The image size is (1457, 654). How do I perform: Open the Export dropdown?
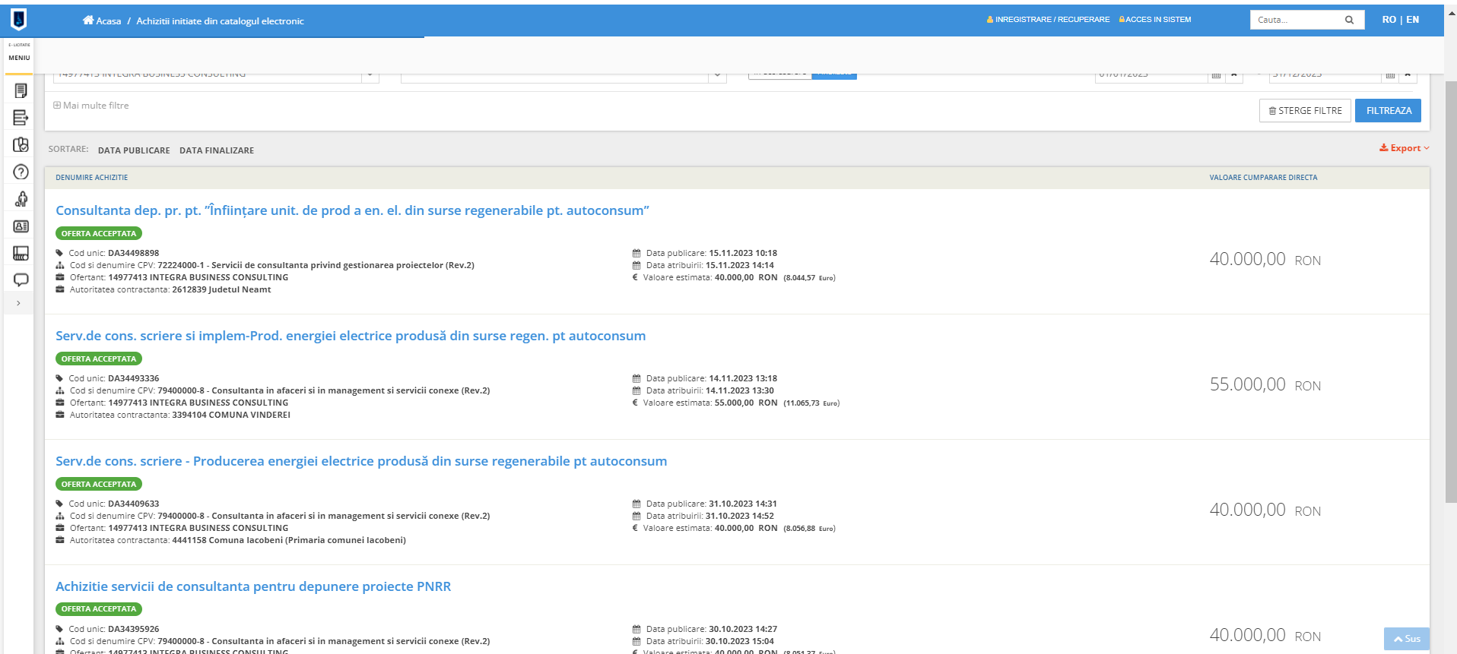click(1404, 148)
